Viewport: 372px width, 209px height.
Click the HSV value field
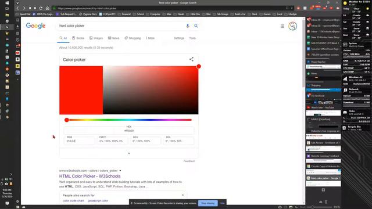(x=145, y=141)
